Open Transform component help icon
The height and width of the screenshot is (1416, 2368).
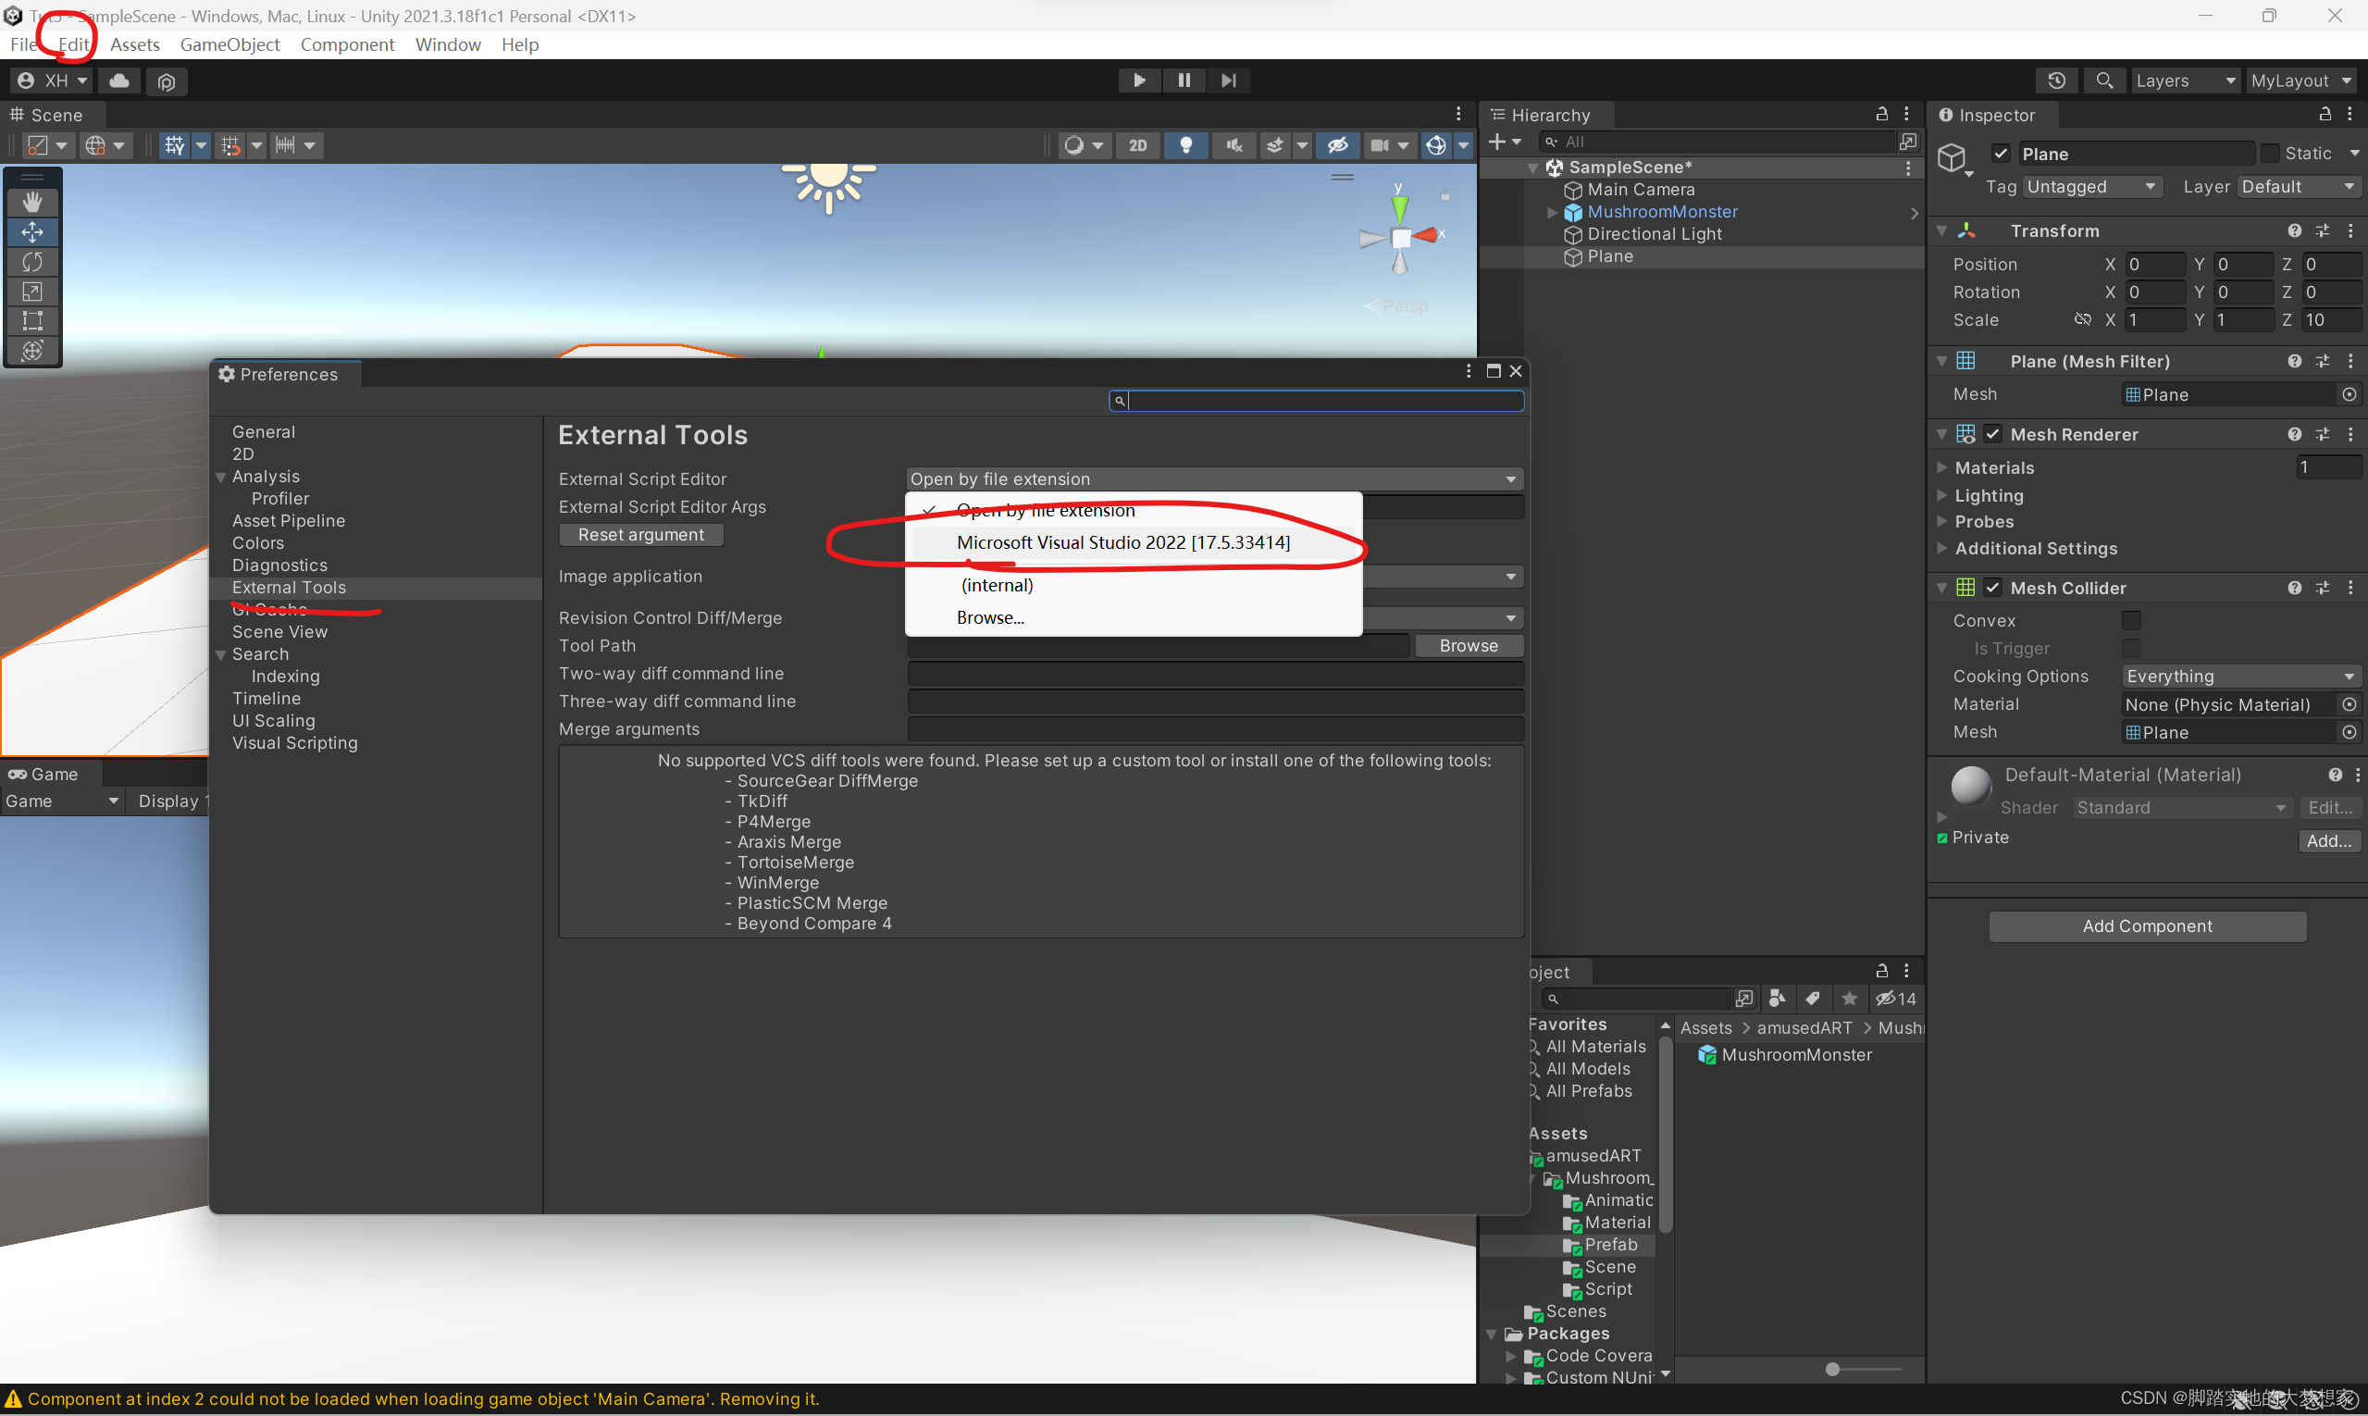click(x=2295, y=231)
